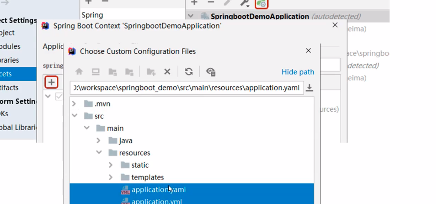The width and height of the screenshot is (436, 204).
Task: Toggle the checkbox beside the plus button
Action: [59, 96]
